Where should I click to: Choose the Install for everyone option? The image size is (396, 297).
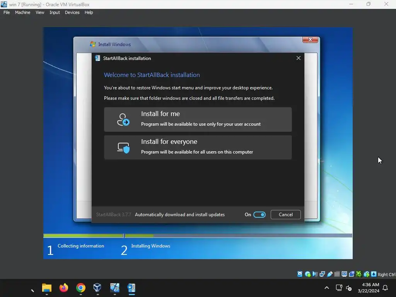coord(198,147)
